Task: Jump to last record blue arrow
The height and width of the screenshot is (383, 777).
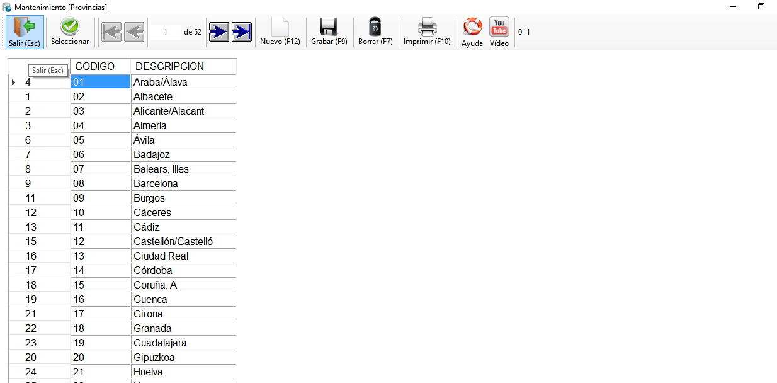Action: tap(242, 31)
